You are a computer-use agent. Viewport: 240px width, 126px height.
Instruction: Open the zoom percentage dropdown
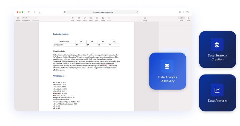click(x=26, y=18)
